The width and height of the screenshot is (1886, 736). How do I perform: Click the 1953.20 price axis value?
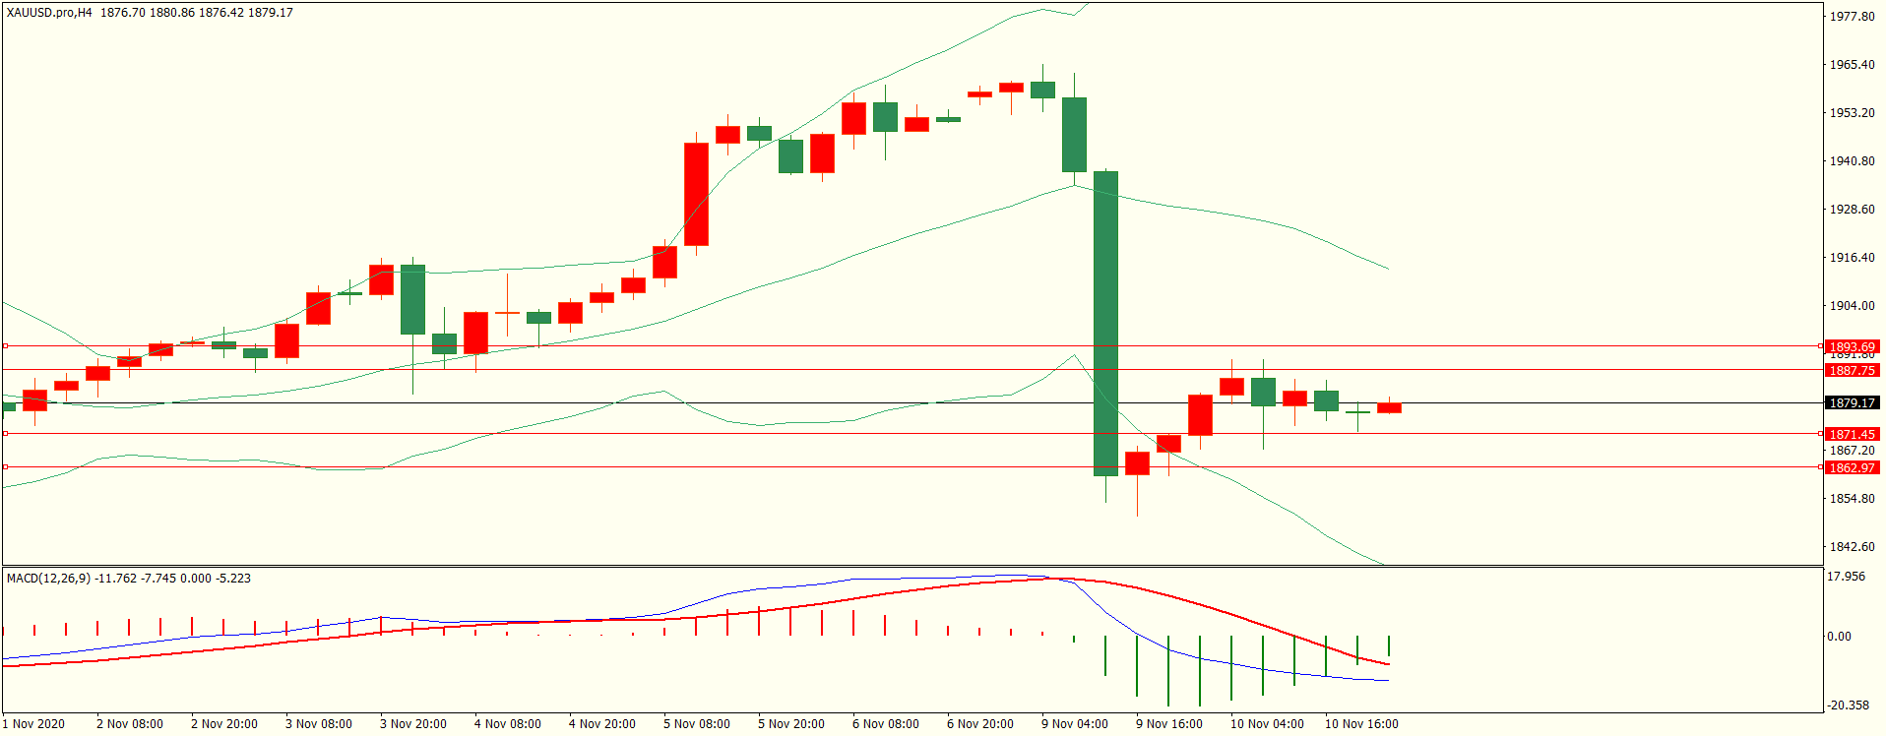(1853, 113)
